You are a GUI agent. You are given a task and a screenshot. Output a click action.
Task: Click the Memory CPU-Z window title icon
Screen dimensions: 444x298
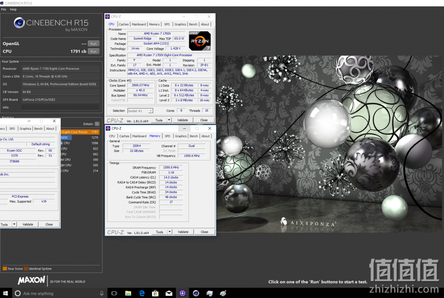[x=109, y=128]
